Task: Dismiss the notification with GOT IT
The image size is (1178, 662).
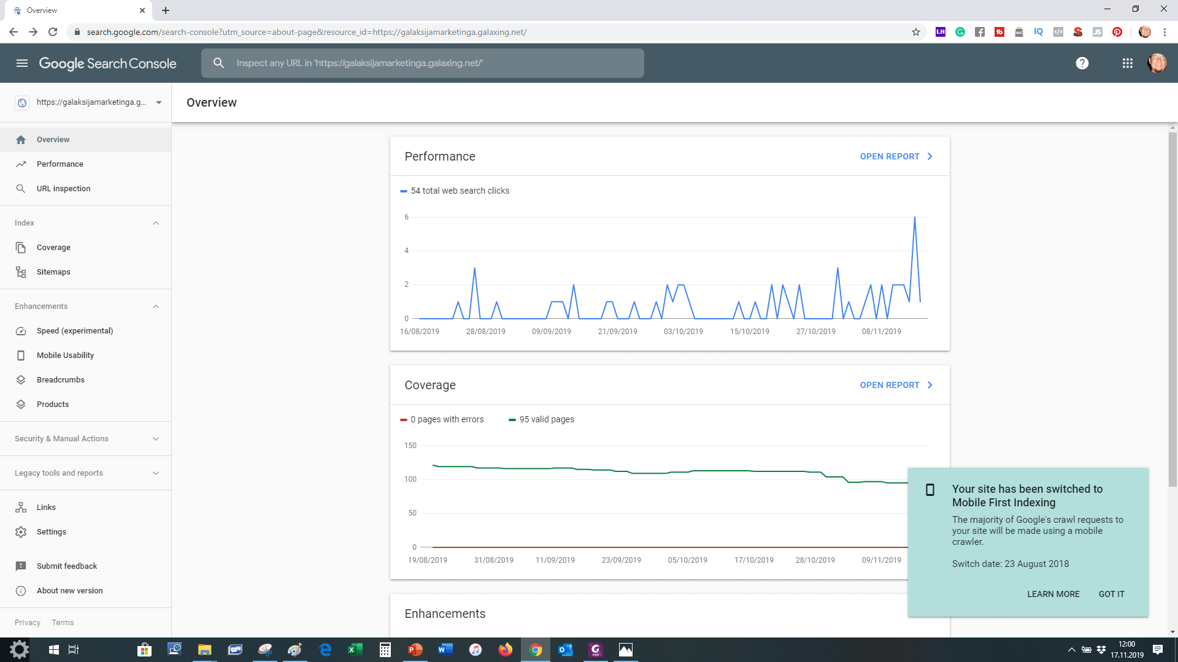Action: pos(1111,594)
